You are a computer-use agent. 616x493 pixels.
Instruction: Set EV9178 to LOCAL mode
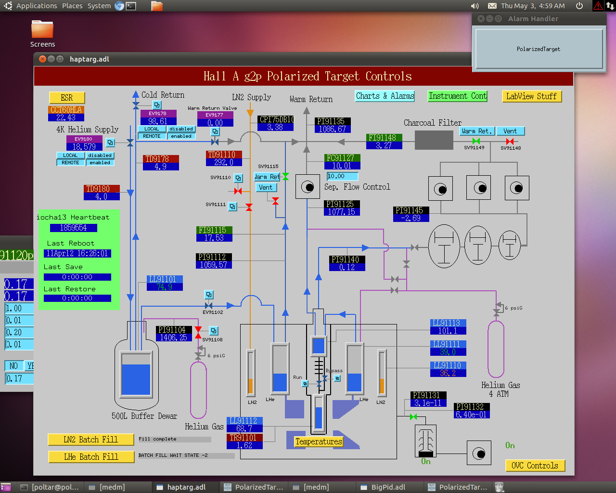(x=152, y=129)
